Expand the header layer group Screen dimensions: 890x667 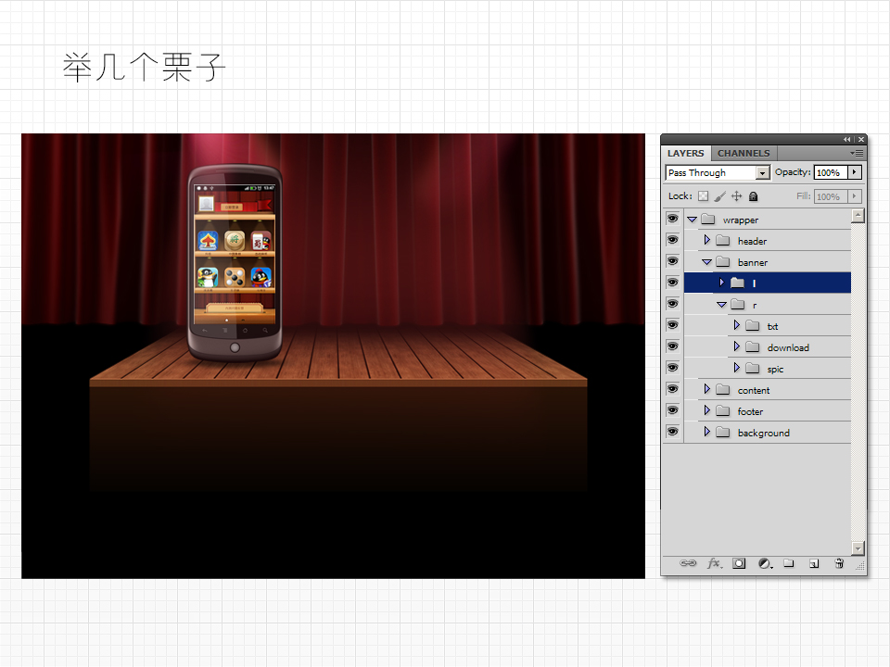click(706, 241)
